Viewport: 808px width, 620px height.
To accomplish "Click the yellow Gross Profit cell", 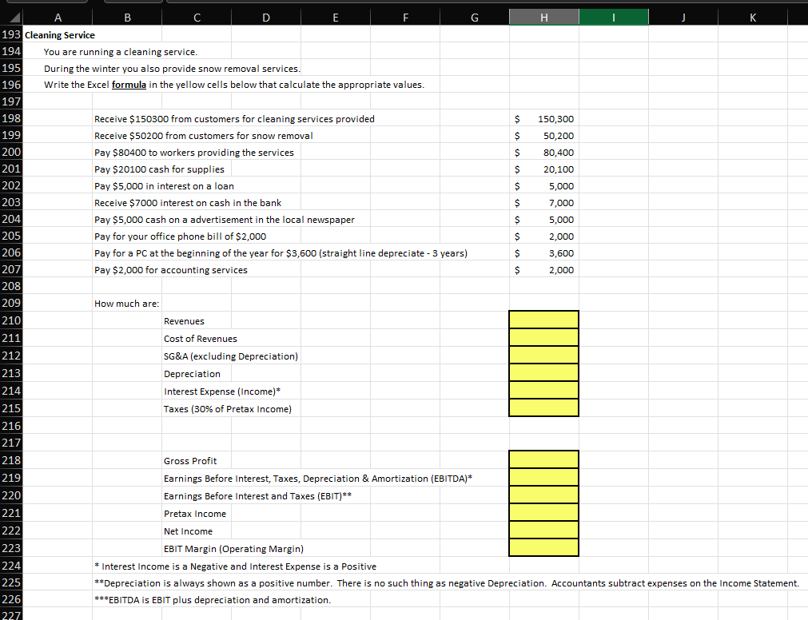I will tap(543, 460).
